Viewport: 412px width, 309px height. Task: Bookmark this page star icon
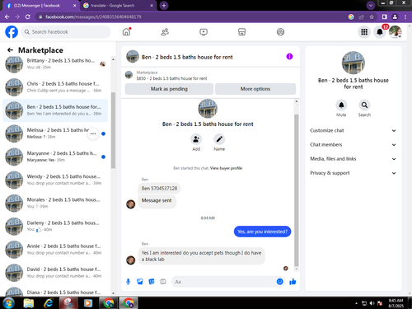372,17
